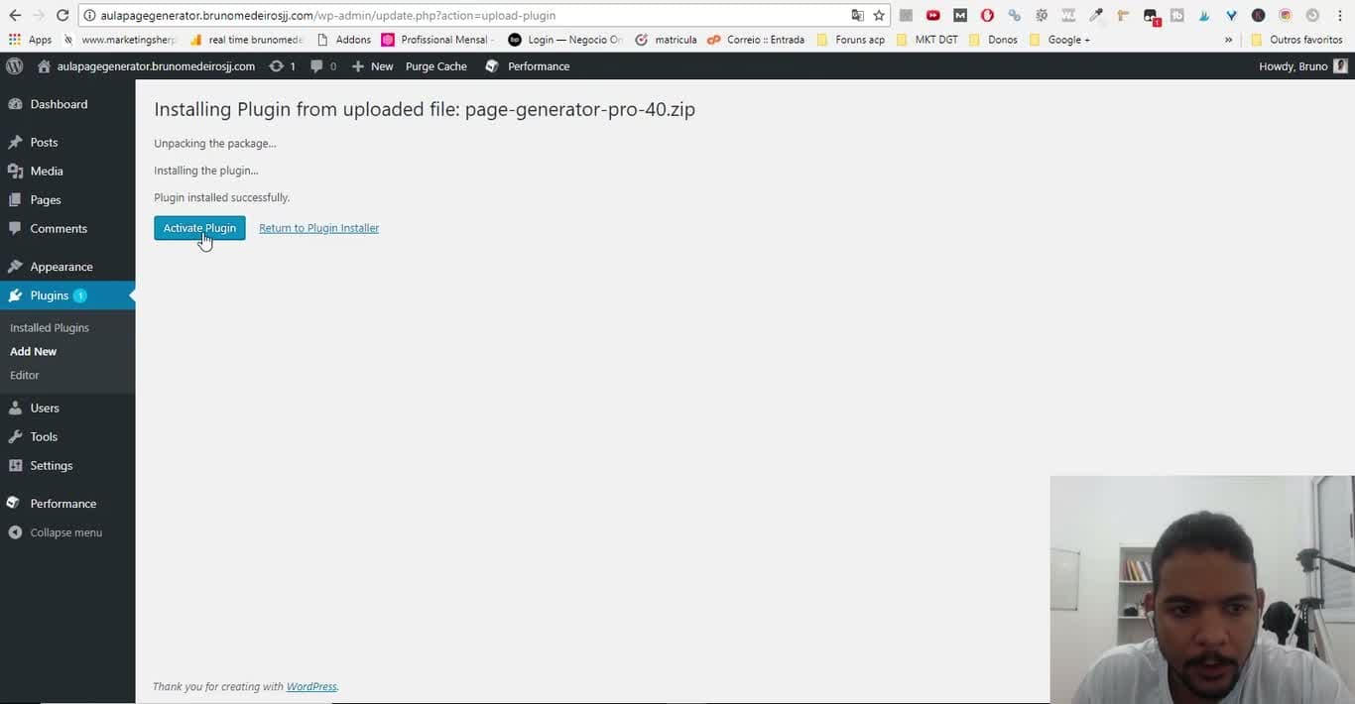Open the New content menu in admin bar
This screenshot has height=704, width=1355.
click(x=373, y=66)
